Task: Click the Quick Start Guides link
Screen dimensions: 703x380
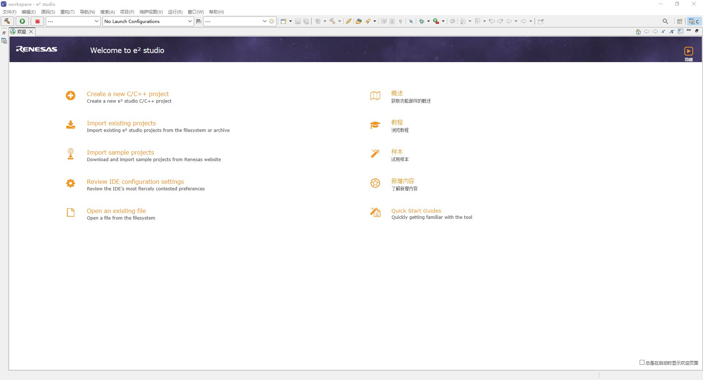Action: tap(416, 211)
